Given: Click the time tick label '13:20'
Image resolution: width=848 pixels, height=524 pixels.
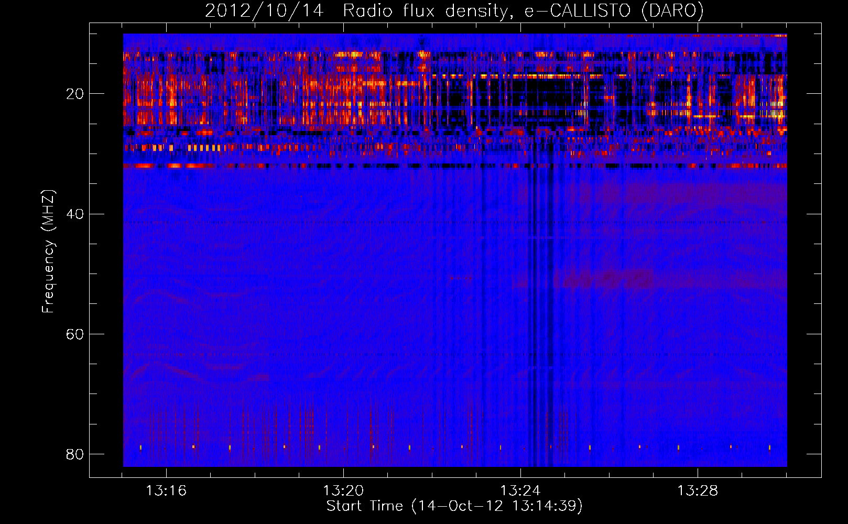Looking at the screenshot, I should (x=343, y=490).
